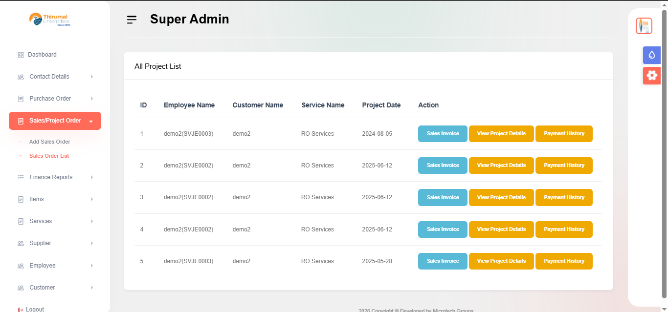Click the blue water drop icon

tap(651, 55)
